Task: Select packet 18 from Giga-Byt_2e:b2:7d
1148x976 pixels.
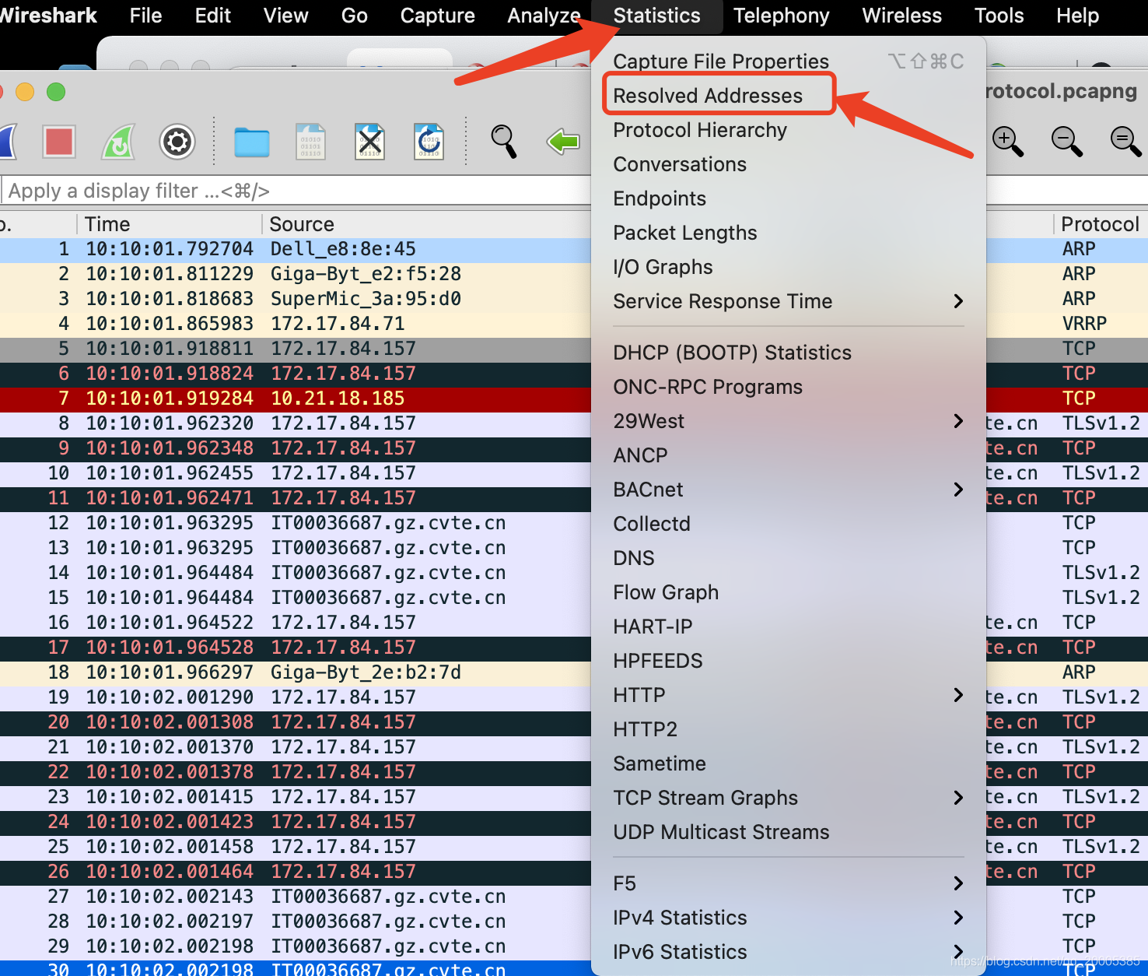Action: [296, 672]
